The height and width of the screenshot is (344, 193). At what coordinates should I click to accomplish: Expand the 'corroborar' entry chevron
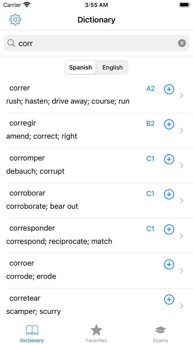[x=182, y=200]
